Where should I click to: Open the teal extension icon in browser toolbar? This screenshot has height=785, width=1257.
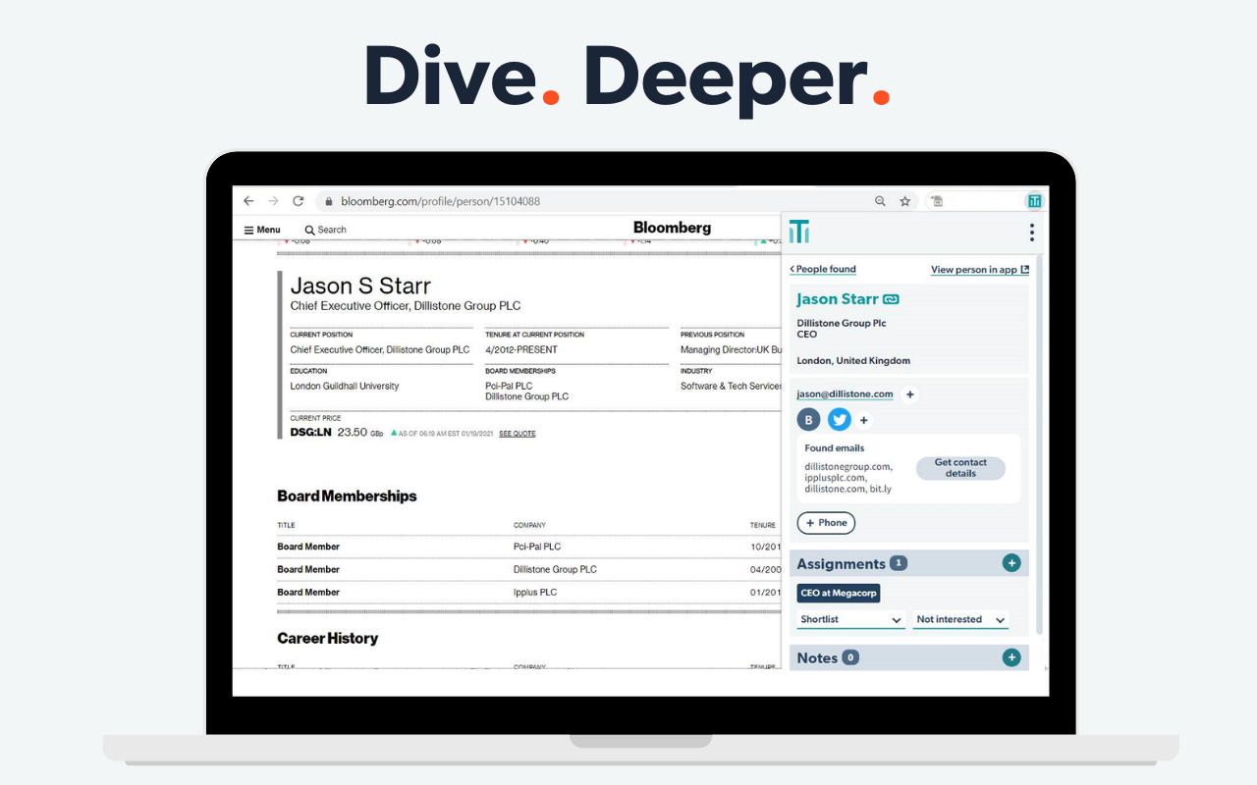coord(1034,201)
